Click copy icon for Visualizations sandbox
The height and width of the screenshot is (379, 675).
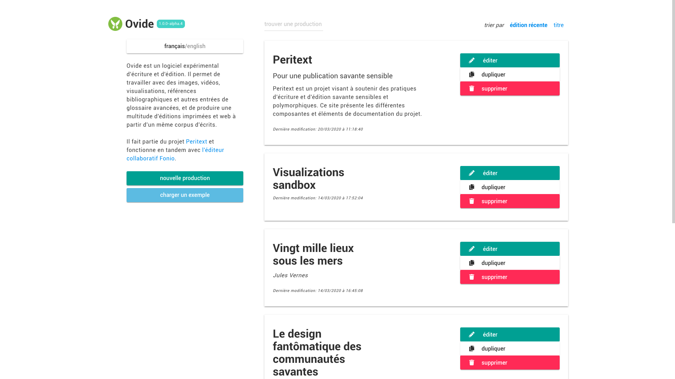(x=472, y=187)
